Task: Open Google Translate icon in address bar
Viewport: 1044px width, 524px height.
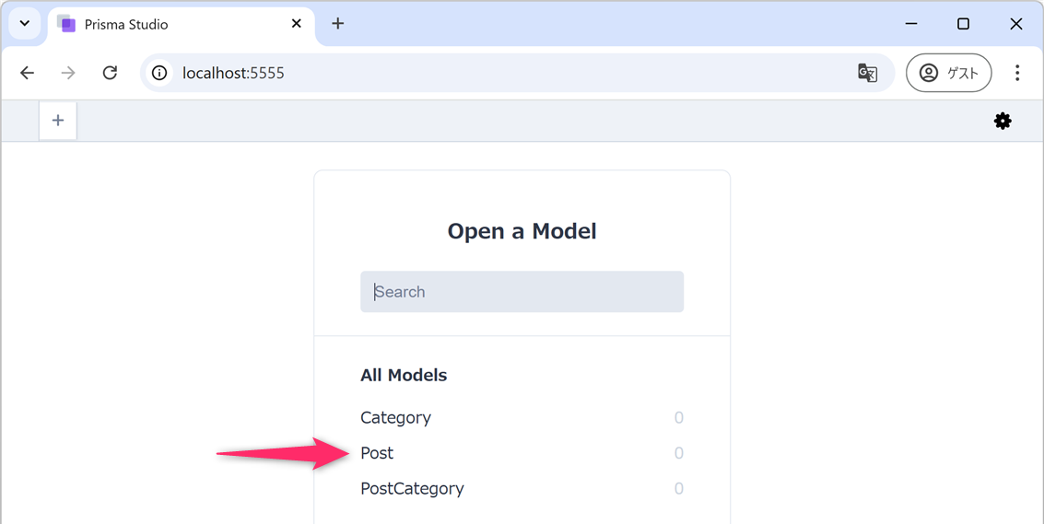Action: pos(867,73)
